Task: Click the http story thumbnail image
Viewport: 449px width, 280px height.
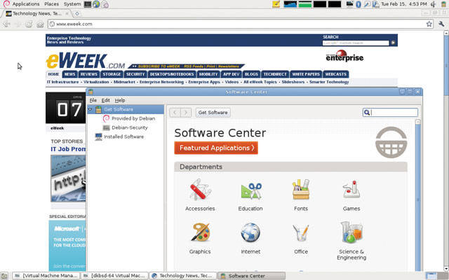Action: pos(68,178)
